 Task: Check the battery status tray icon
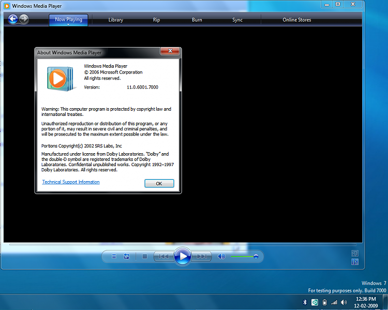325,302
